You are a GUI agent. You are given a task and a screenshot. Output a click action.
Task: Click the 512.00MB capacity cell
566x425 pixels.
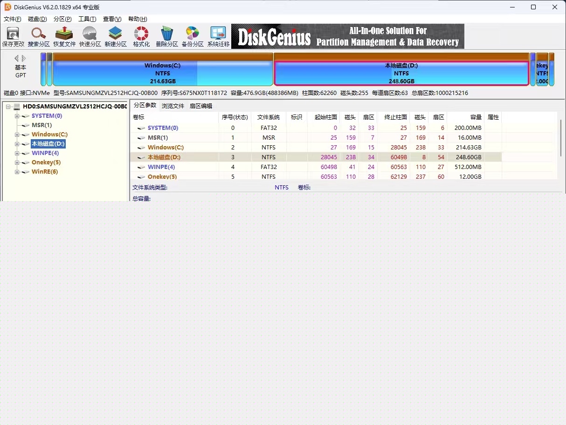468,167
